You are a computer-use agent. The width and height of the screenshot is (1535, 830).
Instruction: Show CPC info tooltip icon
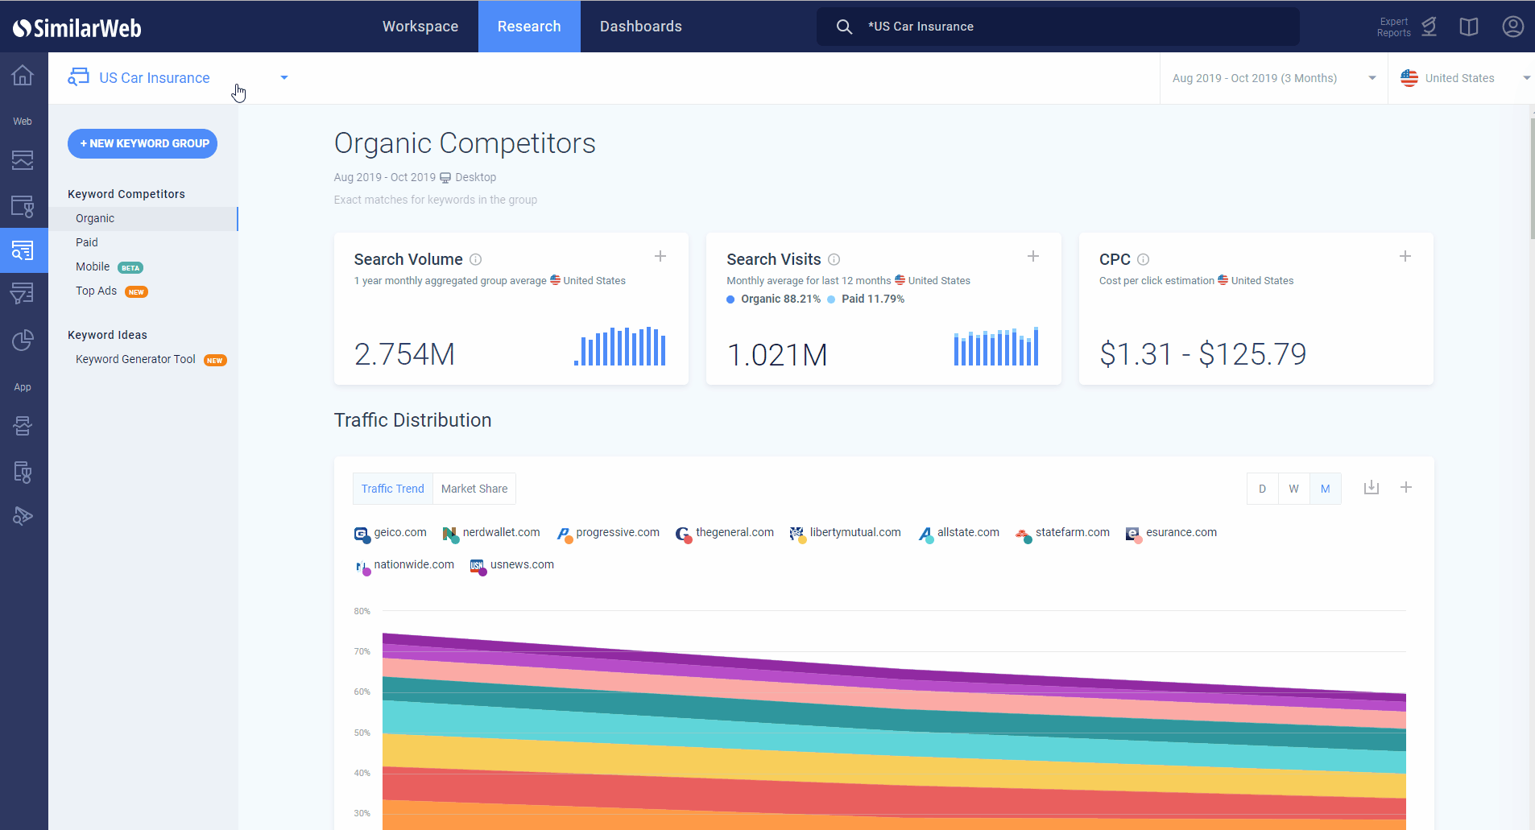1143,259
